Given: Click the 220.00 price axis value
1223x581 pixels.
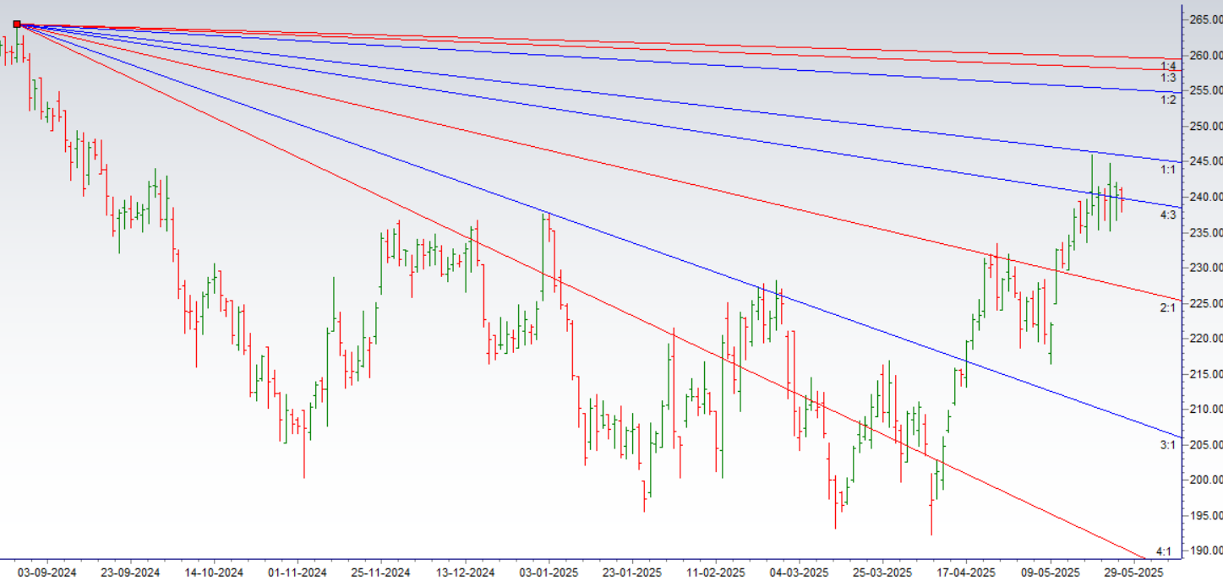Looking at the screenshot, I should tap(1206, 338).
